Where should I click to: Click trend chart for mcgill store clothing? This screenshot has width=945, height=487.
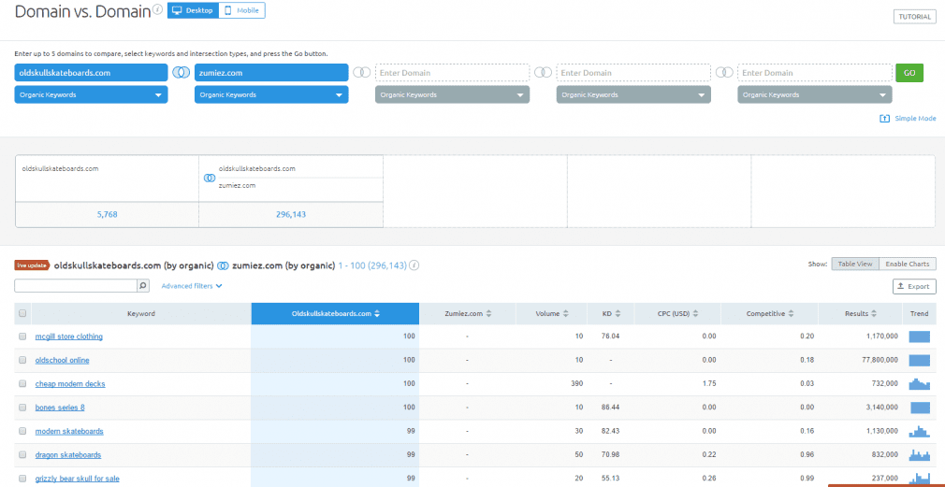[920, 337]
